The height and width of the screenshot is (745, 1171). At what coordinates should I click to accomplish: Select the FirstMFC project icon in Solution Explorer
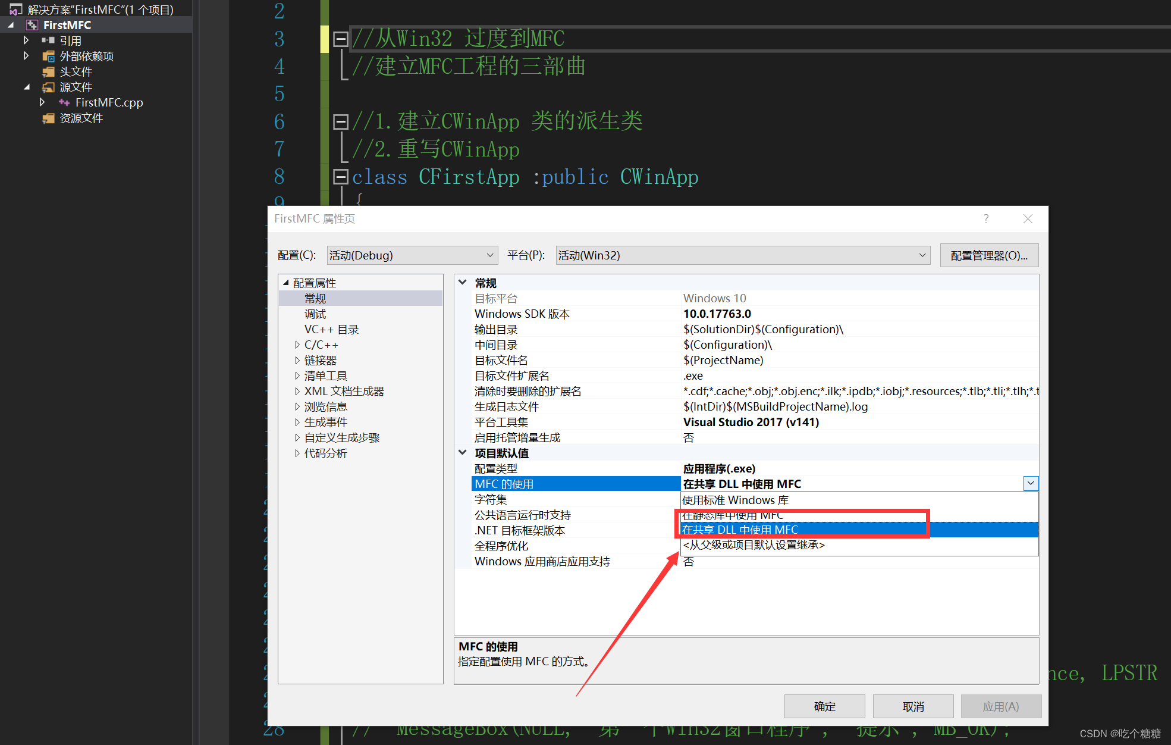tap(31, 24)
